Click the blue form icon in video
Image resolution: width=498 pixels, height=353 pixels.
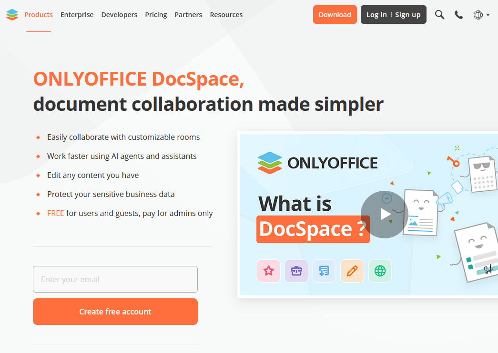[324, 271]
